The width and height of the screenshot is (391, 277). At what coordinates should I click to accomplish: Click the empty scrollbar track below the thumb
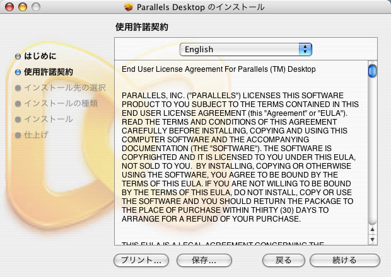click(372, 157)
